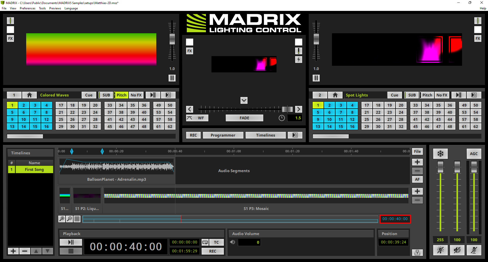The width and height of the screenshot is (488, 262).
Task: Toggle the audio output mute button
Action: [457, 250]
